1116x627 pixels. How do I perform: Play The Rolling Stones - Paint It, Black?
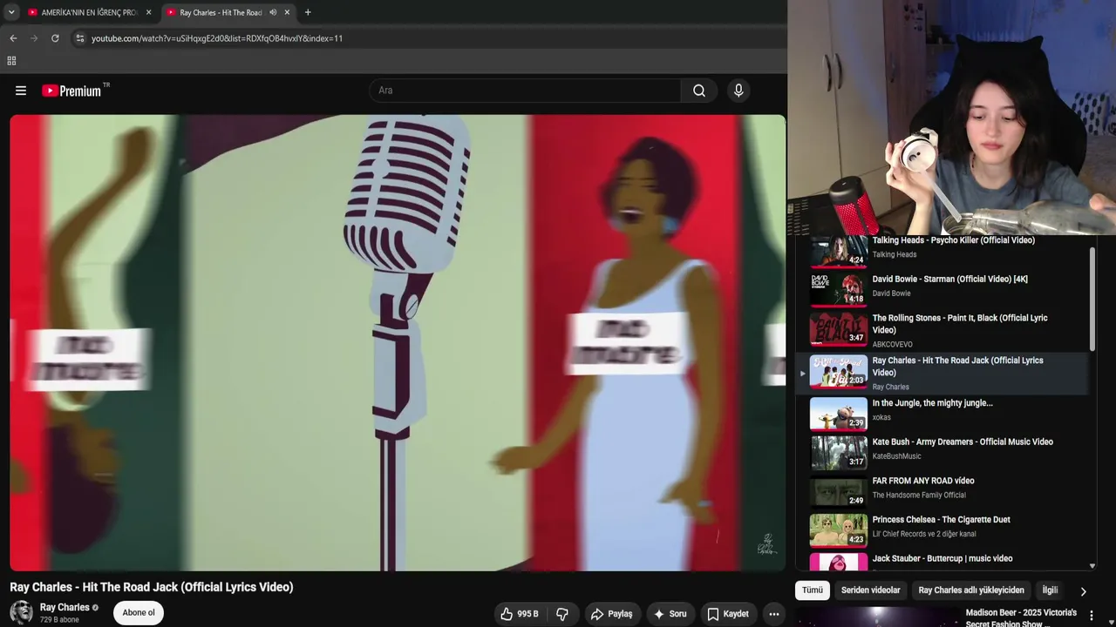[x=960, y=324]
